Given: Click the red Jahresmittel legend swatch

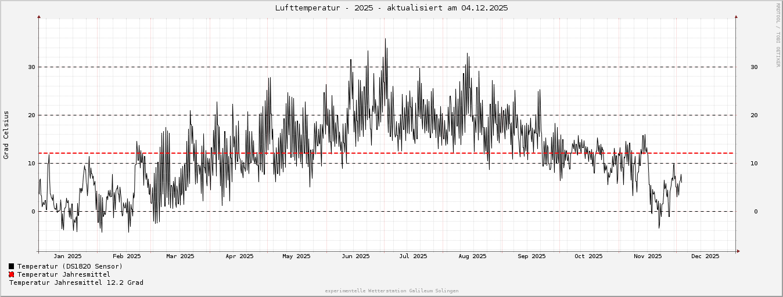Looking at the screenshot, I should point(11,274).
